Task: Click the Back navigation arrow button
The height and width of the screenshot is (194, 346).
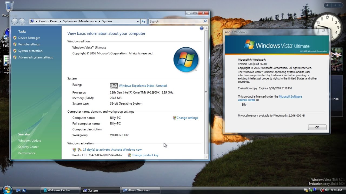Action: click(15, 21)
